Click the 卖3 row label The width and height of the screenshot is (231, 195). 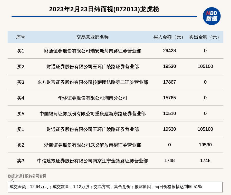[21, 161]
